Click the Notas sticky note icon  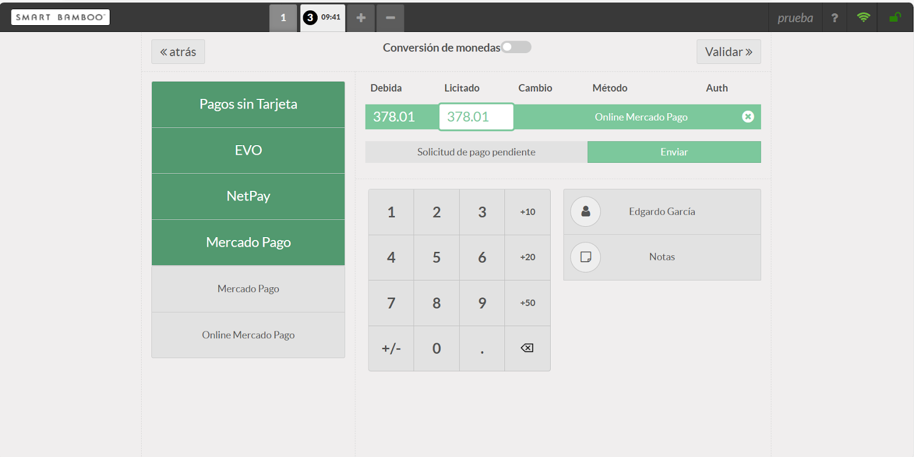pos(586,257)
